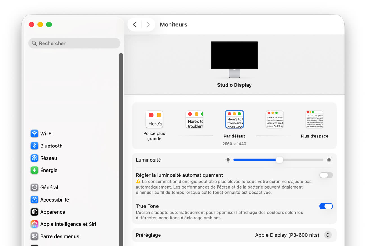Select the Plus d'espace resolution thumbnail
366x246 pixels.
point(314,119)
